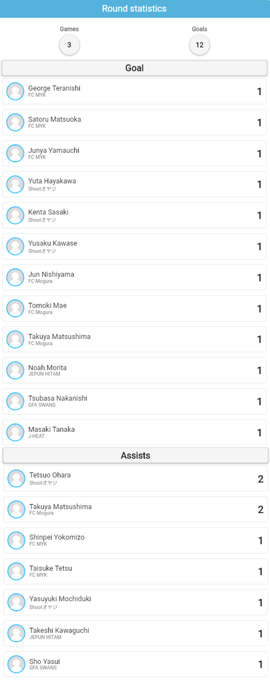Click George Teranishi's avatar icon
The height and width of the screenshot is (680, 270).
(15, 92)
